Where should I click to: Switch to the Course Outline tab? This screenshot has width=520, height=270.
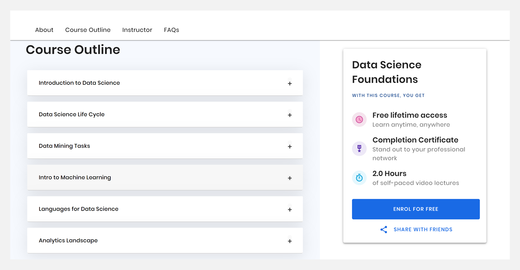click(88, 30)
